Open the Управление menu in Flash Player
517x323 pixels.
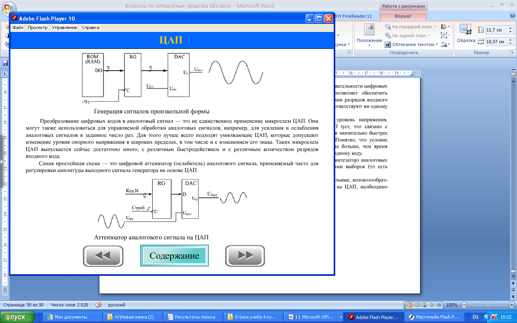(x=65, y=27)
